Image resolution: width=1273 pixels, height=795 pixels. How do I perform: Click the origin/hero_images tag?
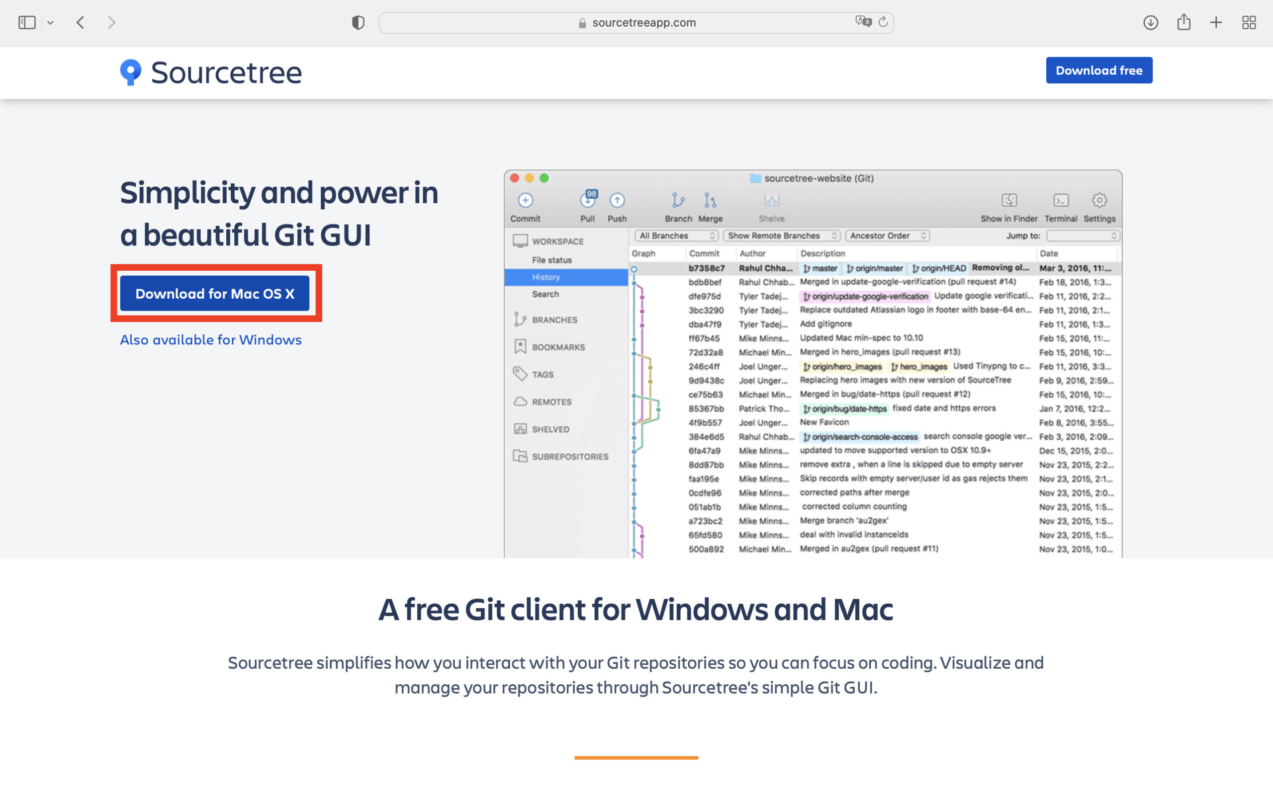(842, 367)
